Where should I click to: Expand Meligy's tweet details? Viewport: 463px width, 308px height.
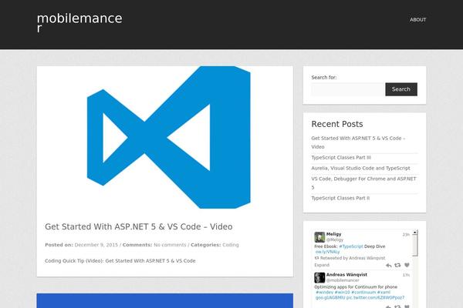click(x=322, y=265)
